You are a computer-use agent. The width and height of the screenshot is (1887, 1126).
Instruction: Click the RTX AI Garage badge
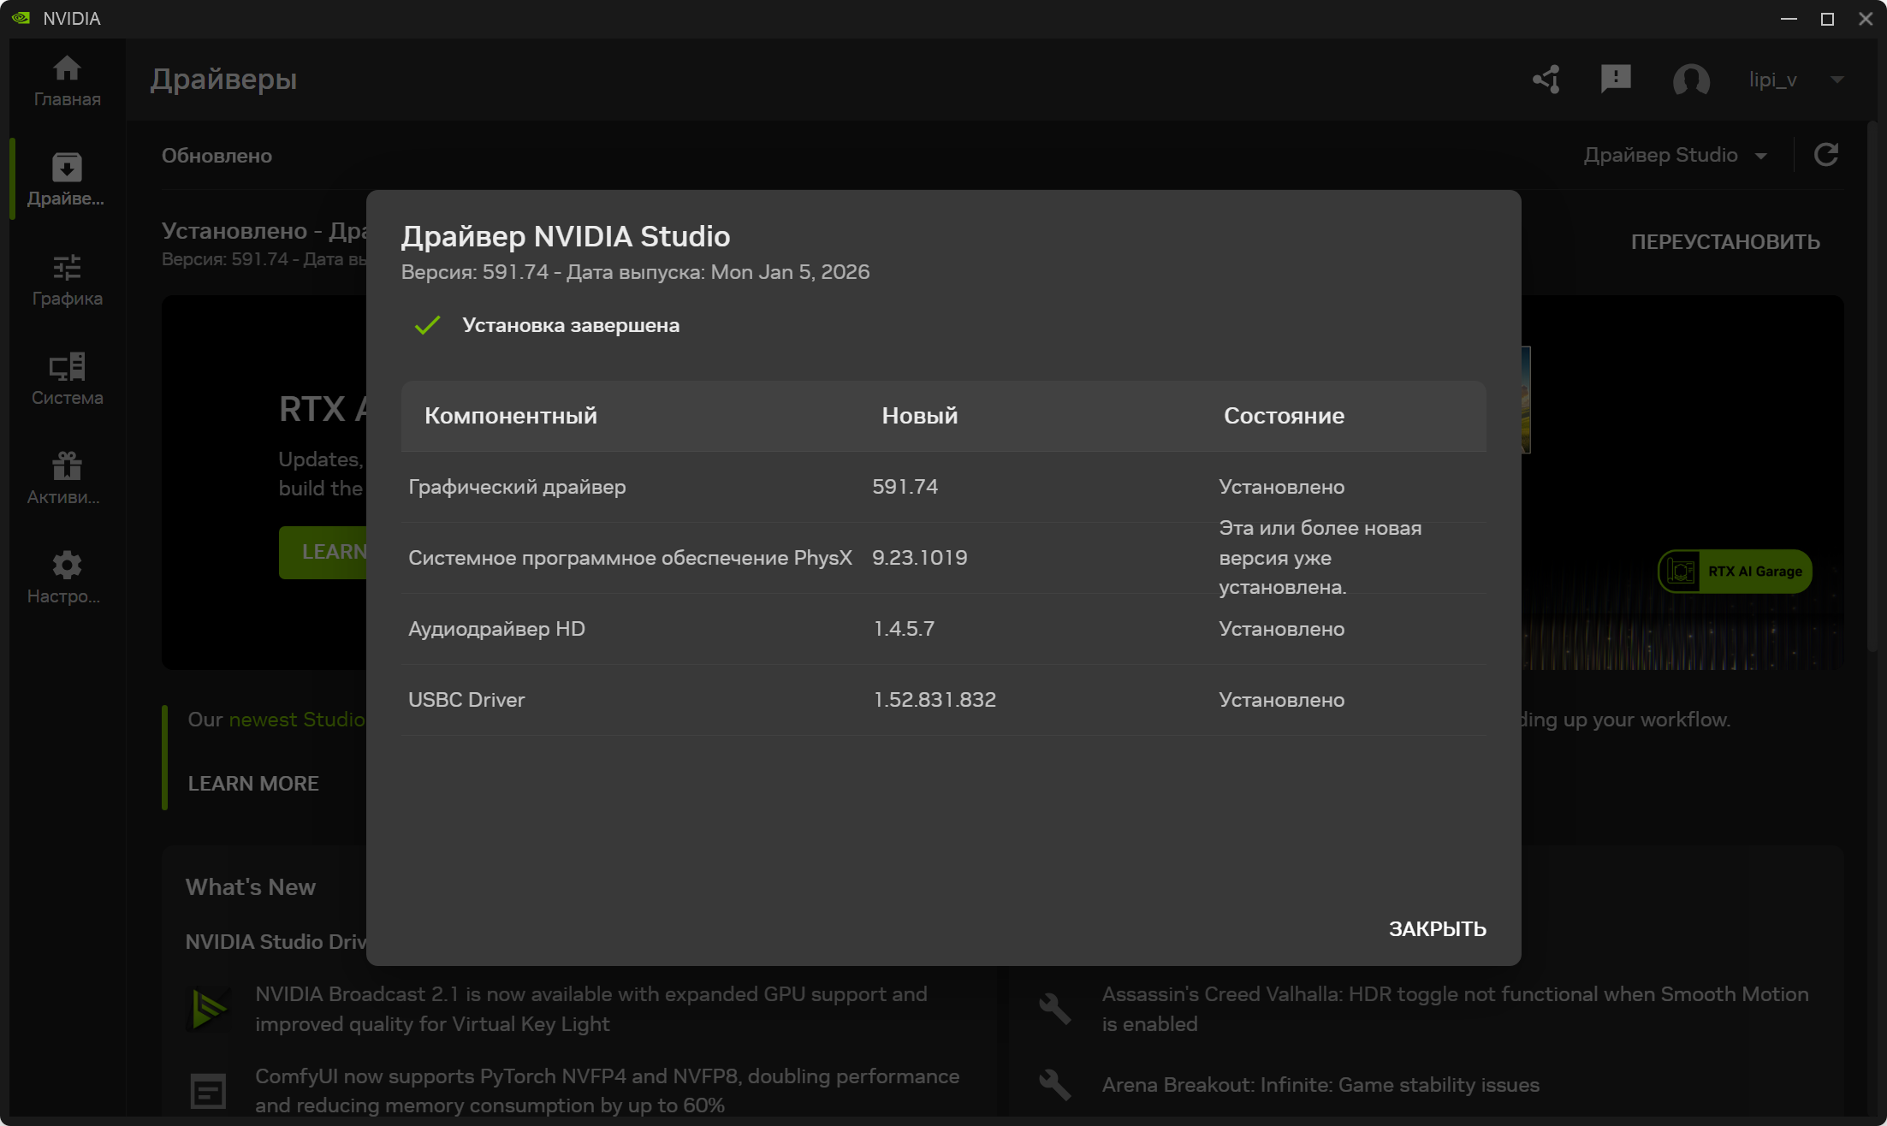coord(1735,572)
